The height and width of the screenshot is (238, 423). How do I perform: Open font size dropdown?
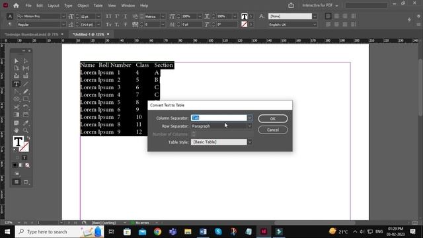[98, 17]
